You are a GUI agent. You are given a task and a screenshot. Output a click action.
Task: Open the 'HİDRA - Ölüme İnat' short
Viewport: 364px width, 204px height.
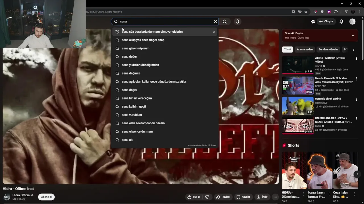pos(294,170)
